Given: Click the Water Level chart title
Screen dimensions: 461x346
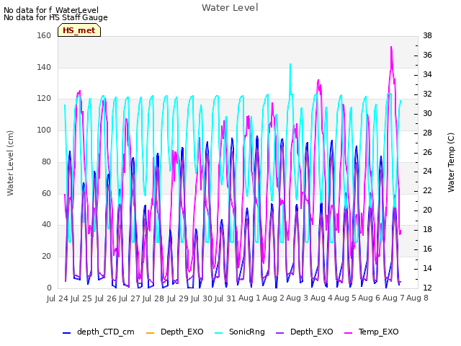Looking at the screenshot, I should click(x=230, y=7).
